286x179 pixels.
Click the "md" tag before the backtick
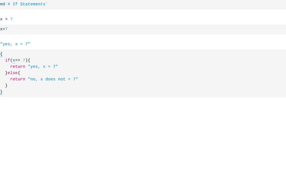[2, 4]
